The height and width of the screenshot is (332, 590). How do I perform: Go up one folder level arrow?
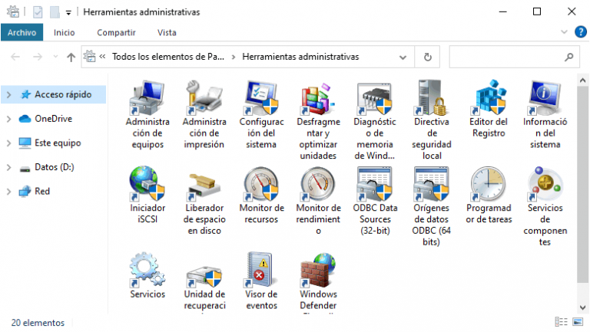tap(71, 57)
